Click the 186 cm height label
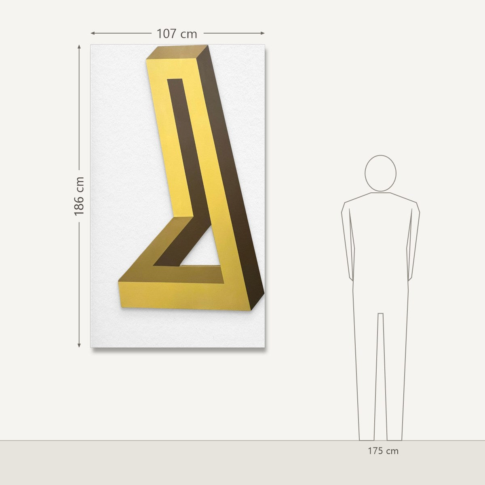The width and height of the screenshot is (485, 485). 79,196
